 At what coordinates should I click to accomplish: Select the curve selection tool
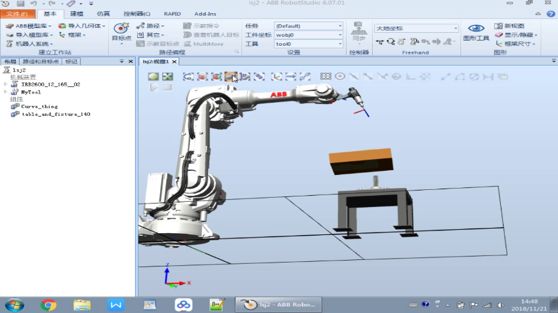188,77
